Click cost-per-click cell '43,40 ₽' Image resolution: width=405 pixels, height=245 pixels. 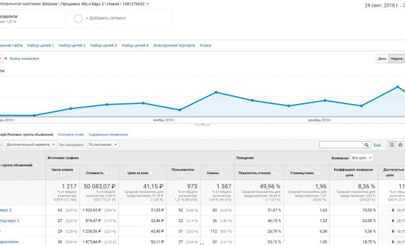click(x=157, y=232)
